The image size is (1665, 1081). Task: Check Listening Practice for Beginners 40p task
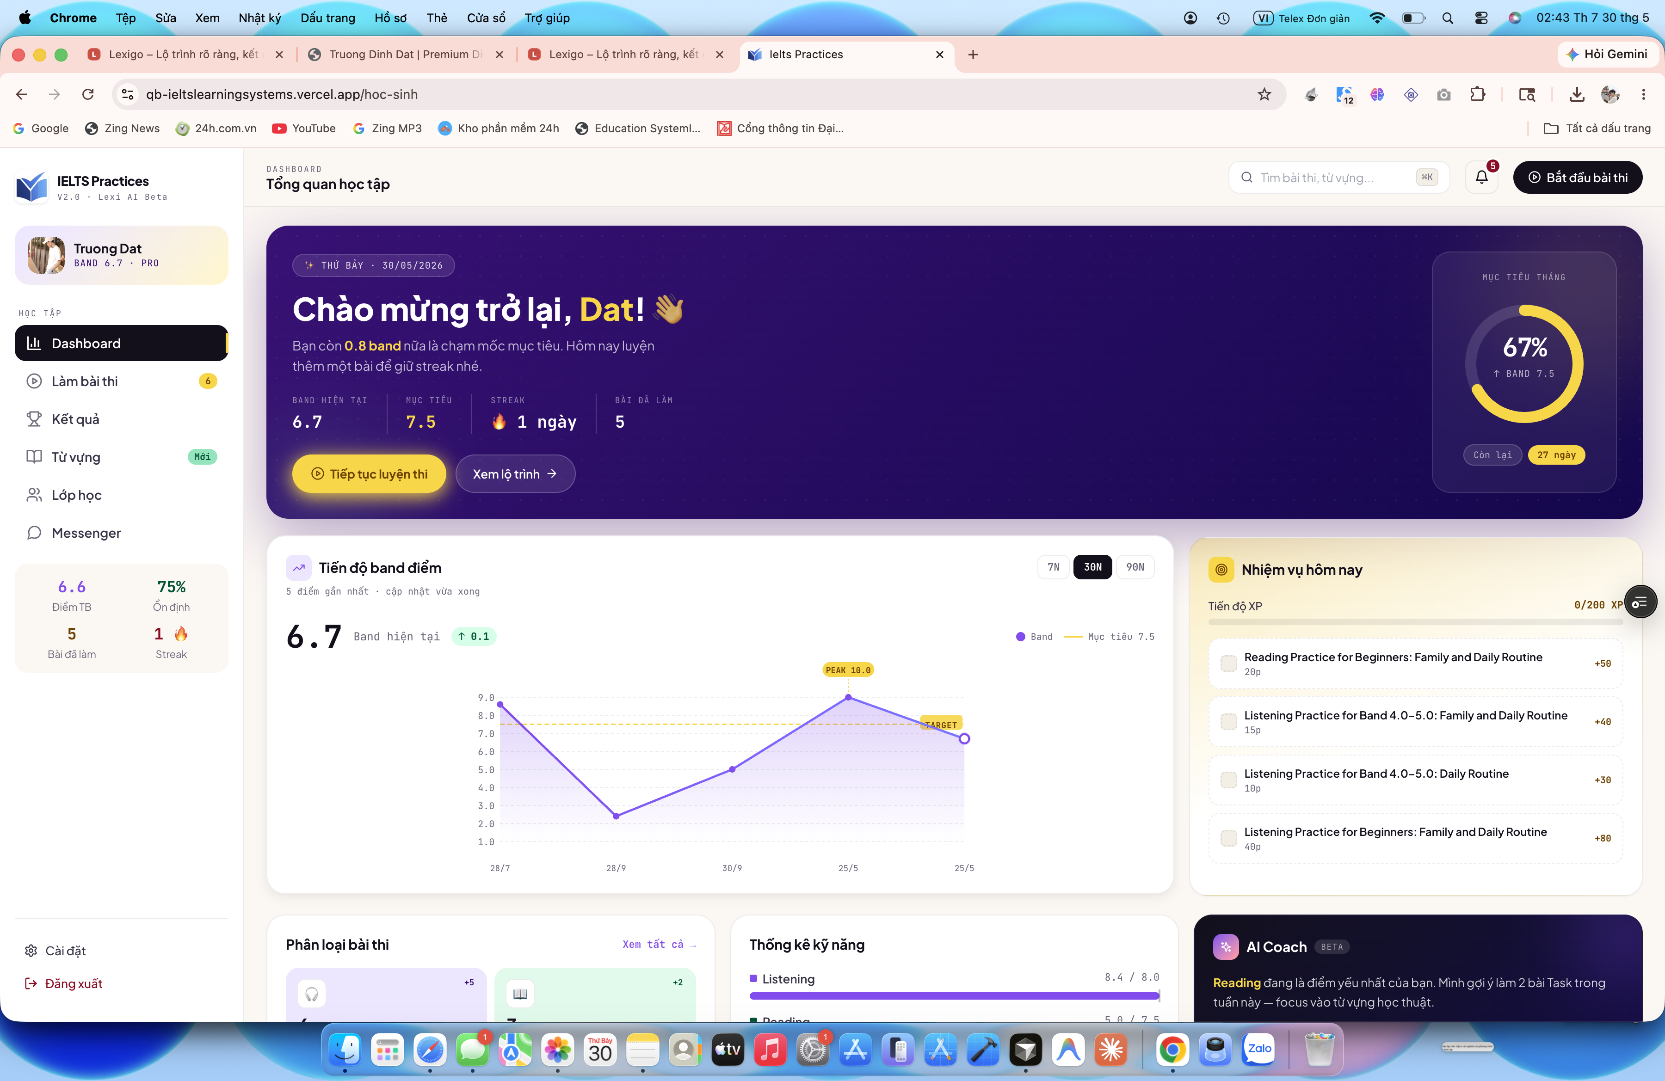[1228, 838]
